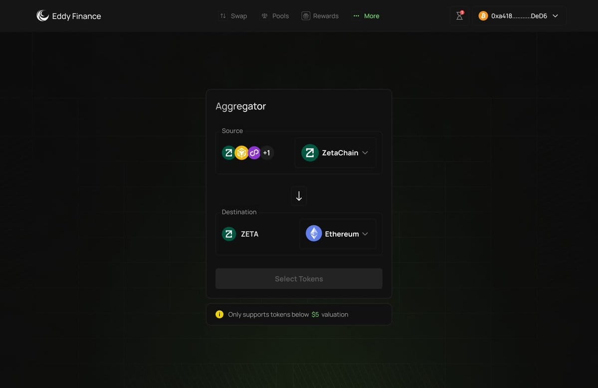Click the orange Bitcoin wallet avatar
This screenshot has width=598, height=388.
(x=483, y=16)
